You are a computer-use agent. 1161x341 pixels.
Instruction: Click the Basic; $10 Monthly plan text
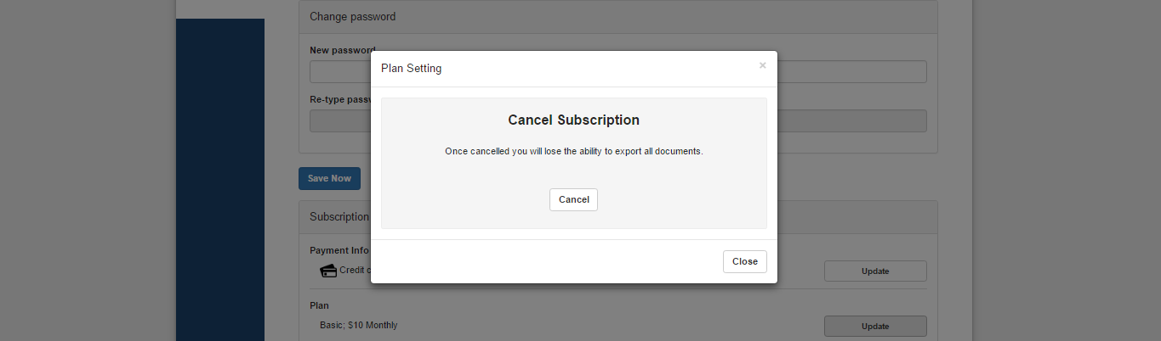pos(352,326)
